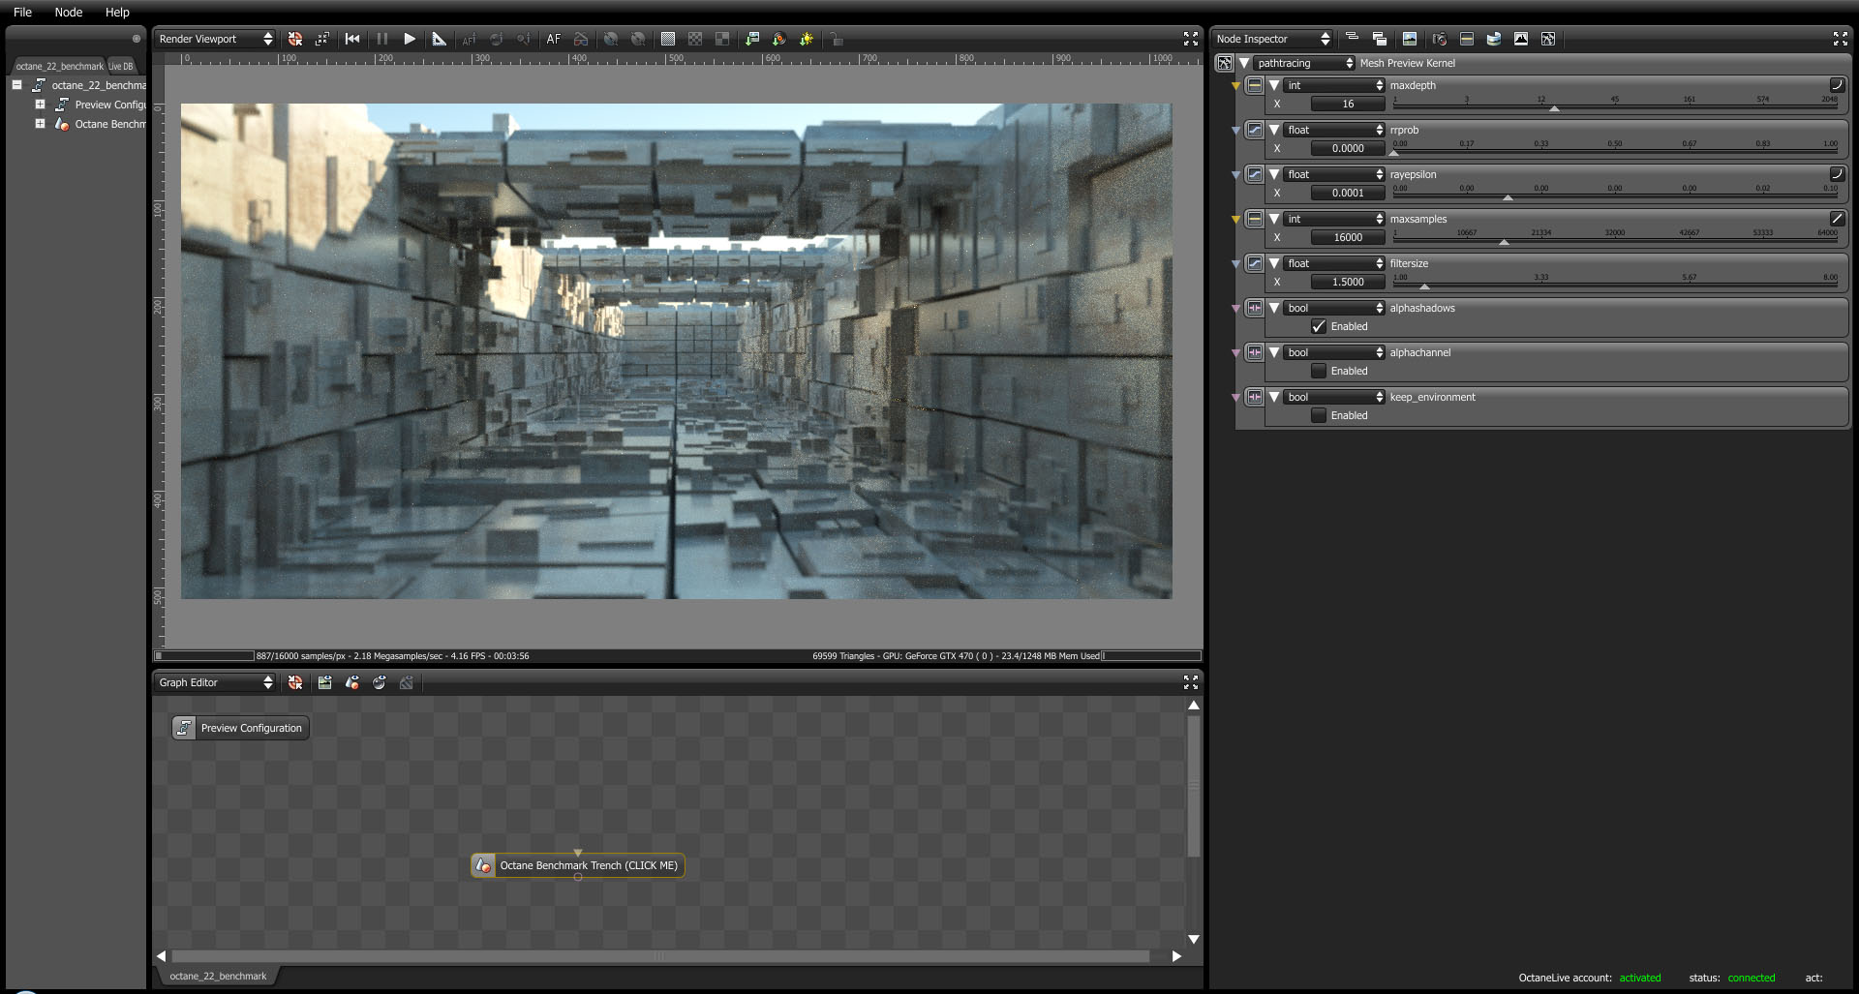
Task: Click the save render image icon
Action: 752,39
